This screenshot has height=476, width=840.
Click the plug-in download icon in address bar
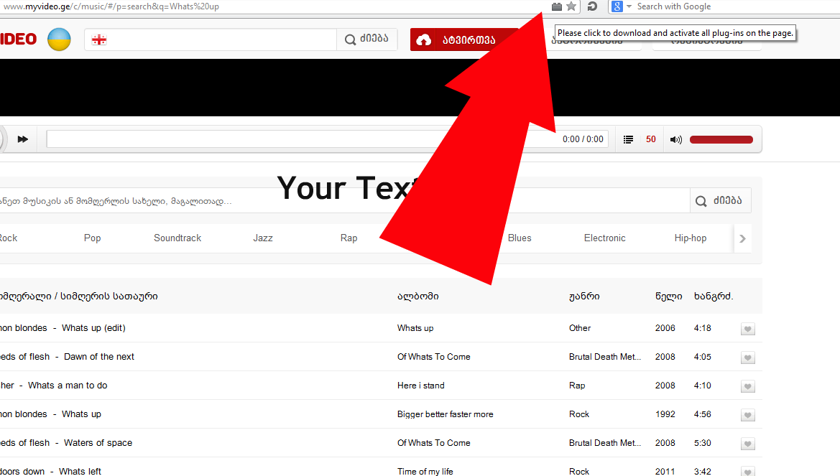[x=557, y=6]
